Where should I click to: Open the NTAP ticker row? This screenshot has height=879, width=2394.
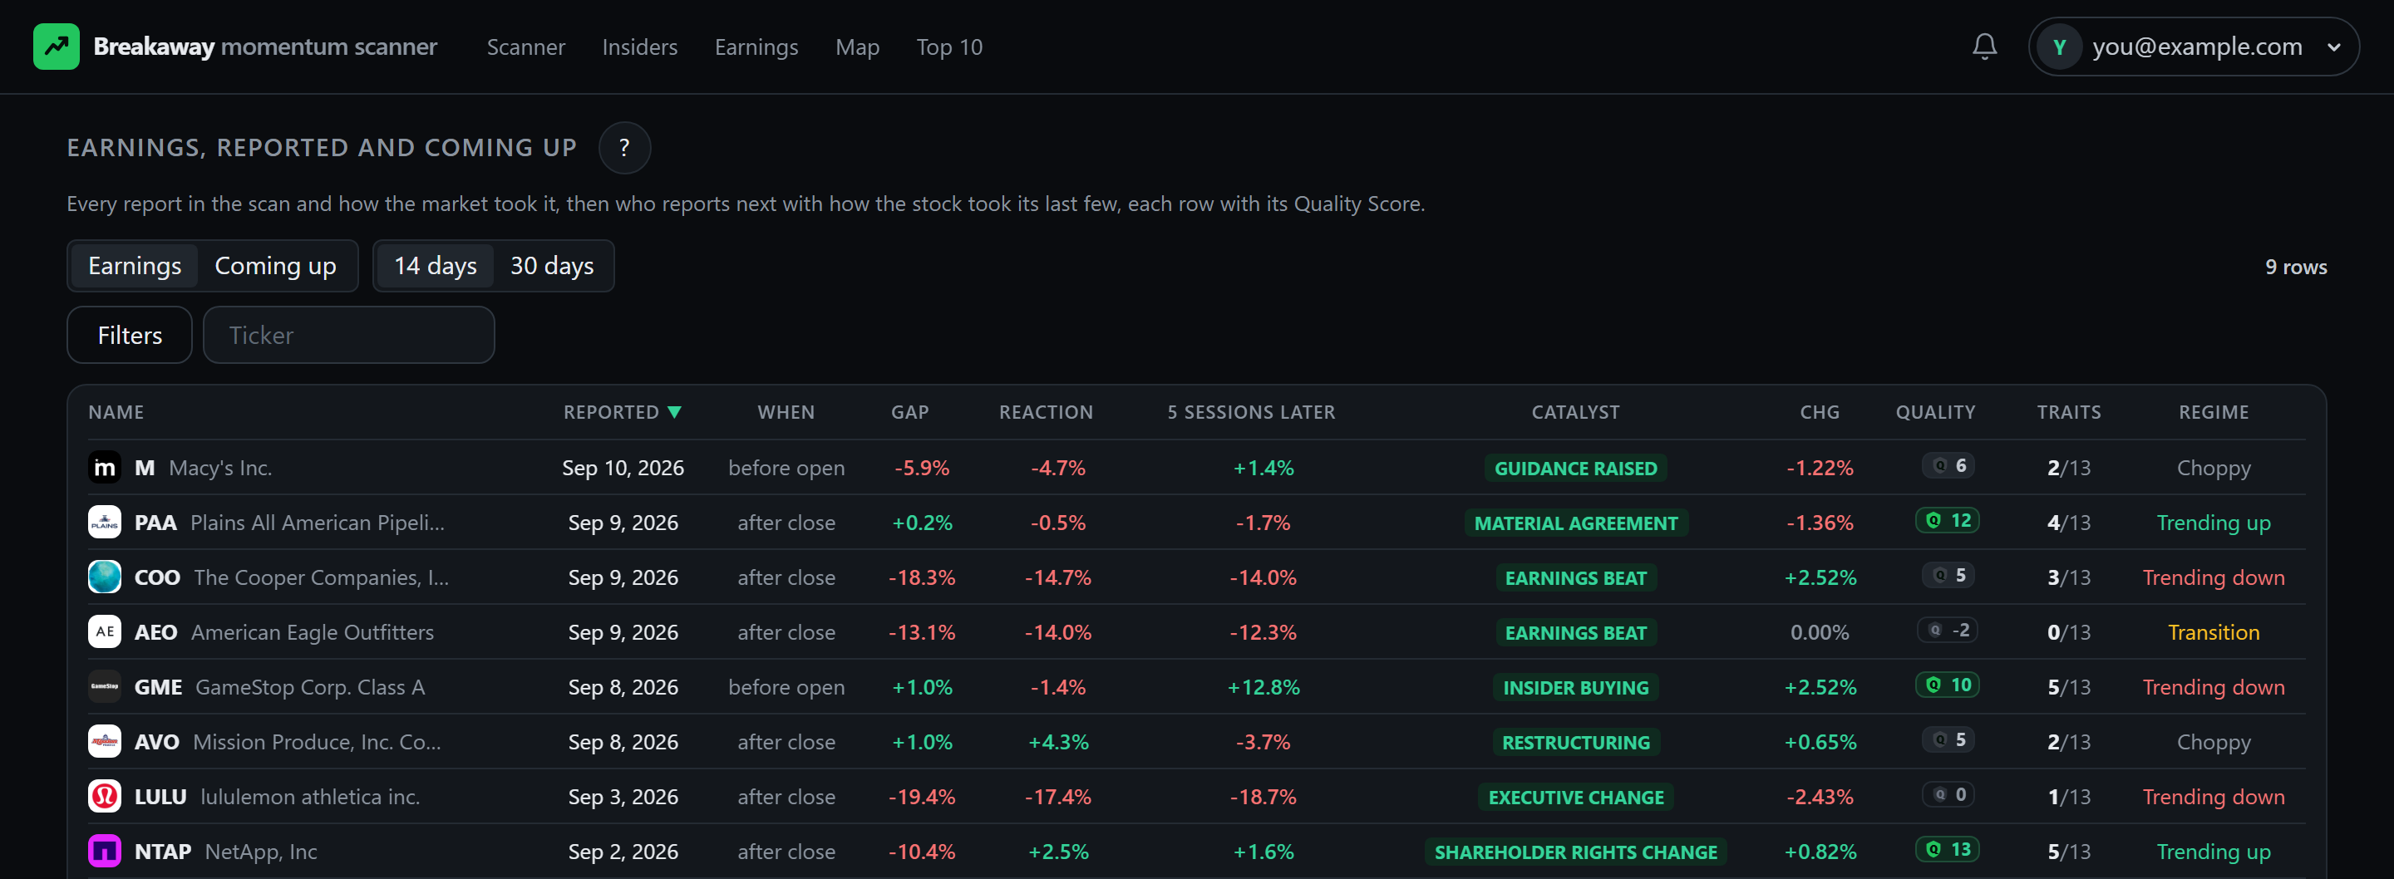(1197, 851)
